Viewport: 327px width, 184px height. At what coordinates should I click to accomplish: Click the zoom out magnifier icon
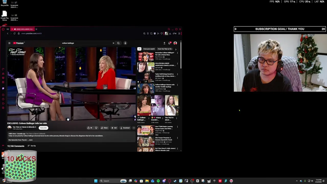point(144,33)
